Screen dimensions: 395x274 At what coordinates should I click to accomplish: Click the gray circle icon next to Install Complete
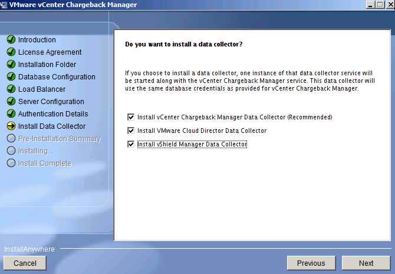(x=11, y=163)
